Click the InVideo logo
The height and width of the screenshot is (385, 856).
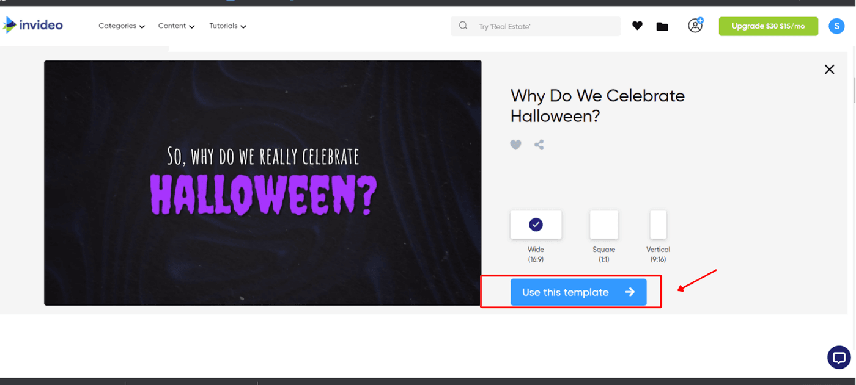33,25
